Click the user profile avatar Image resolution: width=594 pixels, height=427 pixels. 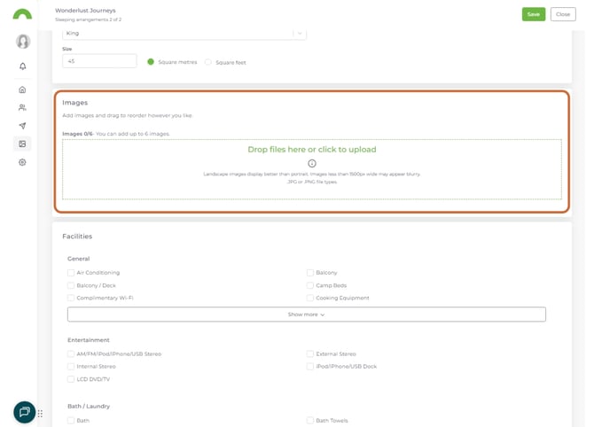click(23, 42)
